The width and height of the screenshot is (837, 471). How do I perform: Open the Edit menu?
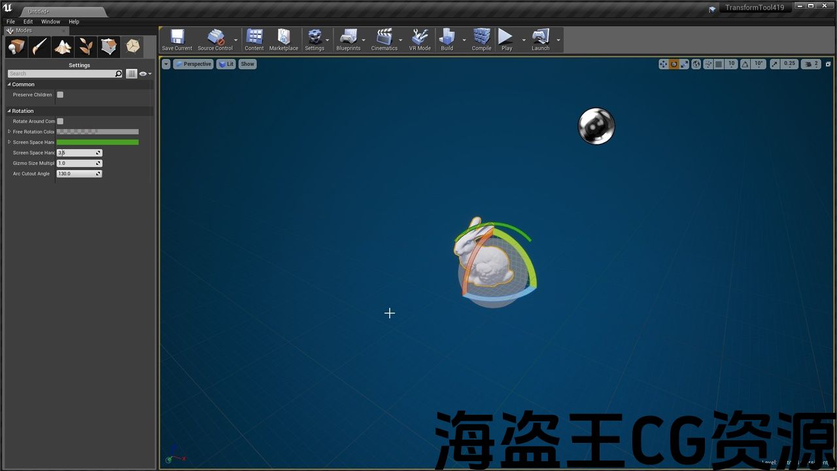click(28, 22)
